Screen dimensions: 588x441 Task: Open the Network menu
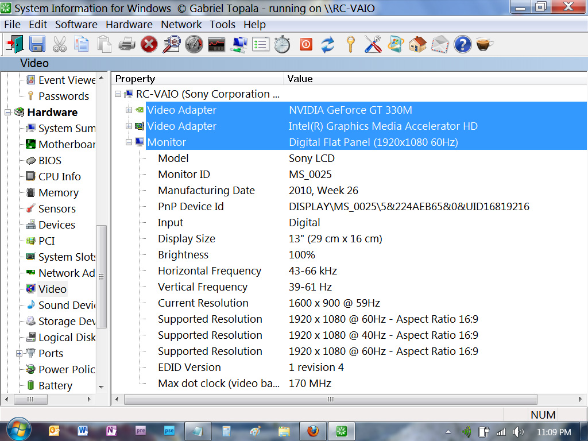click(x=181, y=24)
